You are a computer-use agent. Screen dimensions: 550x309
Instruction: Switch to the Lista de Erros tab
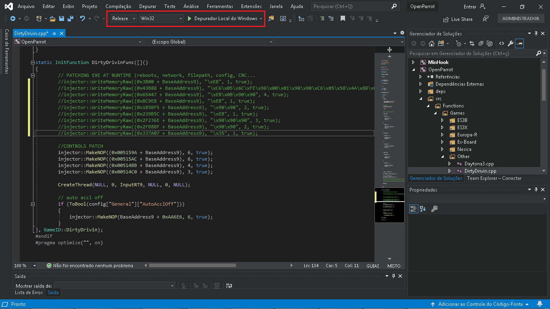29,293
